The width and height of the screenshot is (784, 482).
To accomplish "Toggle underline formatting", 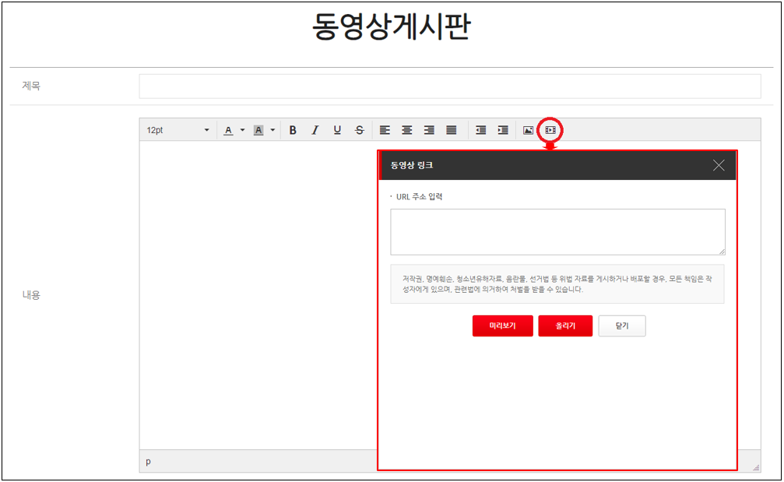I will click(x=337, y=130).
